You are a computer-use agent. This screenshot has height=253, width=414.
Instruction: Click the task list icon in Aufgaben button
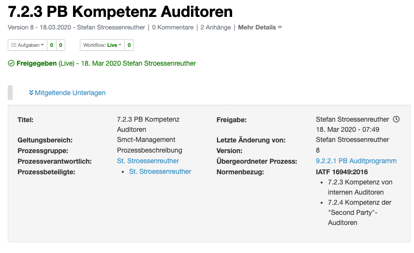point(14,45)
